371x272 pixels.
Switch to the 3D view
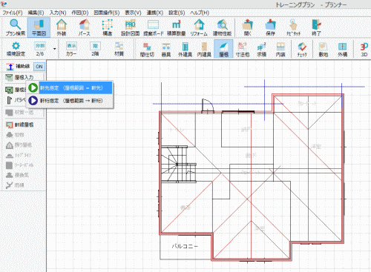(x=364, y=49)
